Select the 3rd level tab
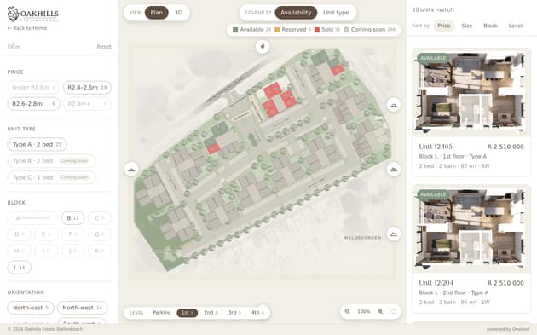537x335 pixels. tap(234, 312)
